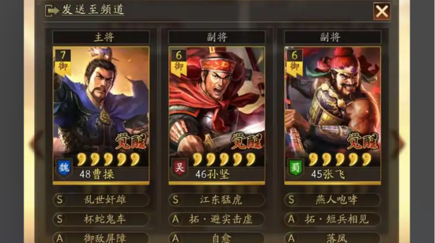Click the 6 御 banner on 张飞 card
This screenshot has width=435, height=243.
(x=294, y=63)
